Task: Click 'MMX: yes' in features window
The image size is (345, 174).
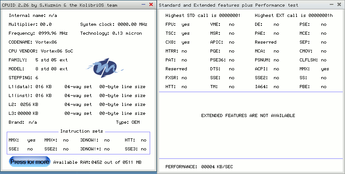Action: [x=314, y=69]
